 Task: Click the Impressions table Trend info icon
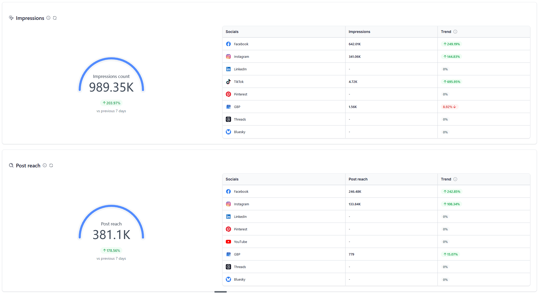pyautogui.click(x=455, y=32)
